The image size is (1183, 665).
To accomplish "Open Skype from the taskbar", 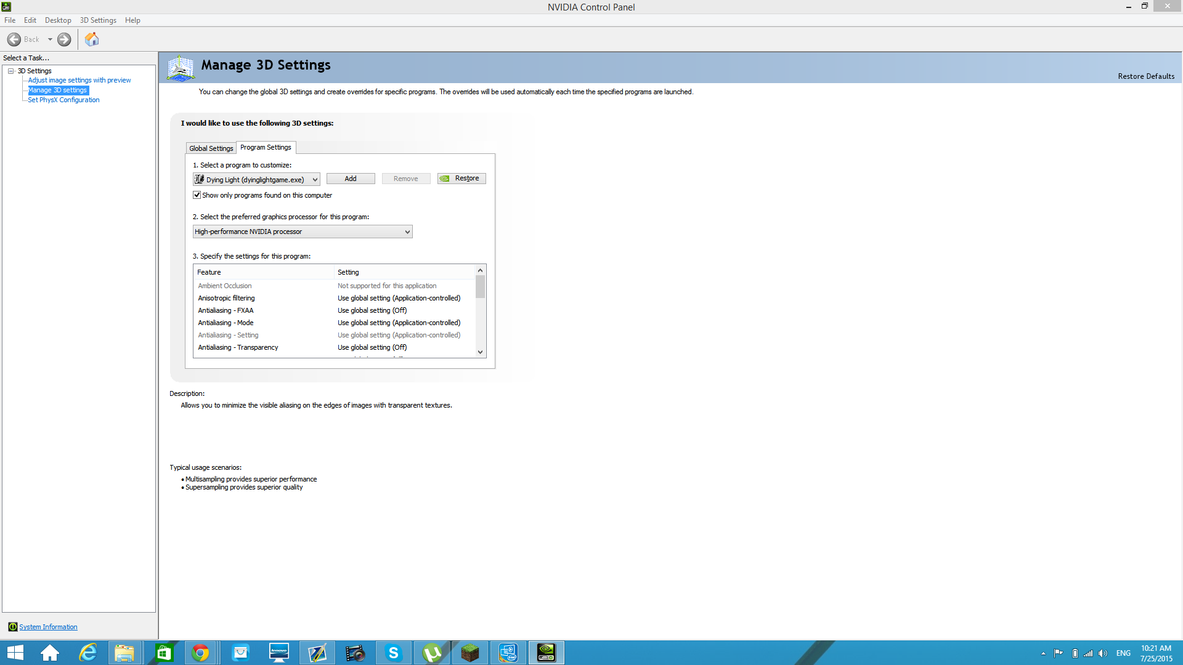I will pyautogui.click(x=393, y=653).
